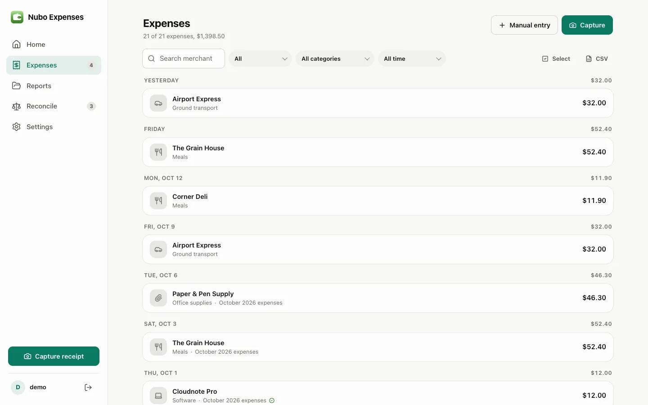Image resolution: width=648 pixels, height=405 pixels.
Task: Open the Paper & Pen Supply expense
Action: pos(378,298)
